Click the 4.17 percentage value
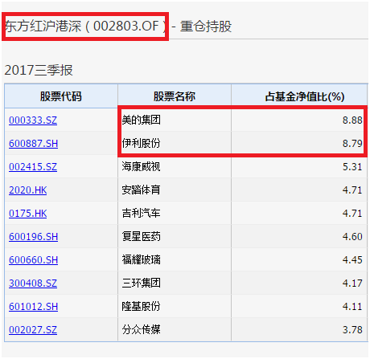The height and width of the screenshot is (359, 370). (x=352, y=284)
